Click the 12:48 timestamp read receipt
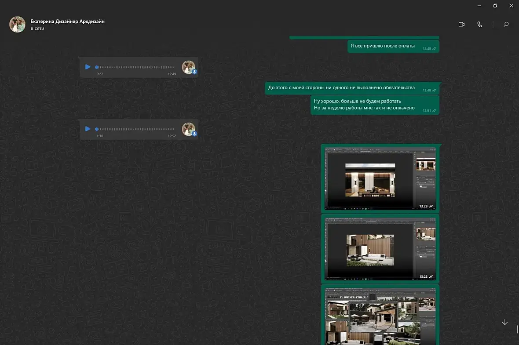The image size is (519, 345). click(429, 49)
